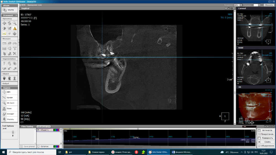Select the Канал task tool
The image size is (276, 155).
[9, 108]
